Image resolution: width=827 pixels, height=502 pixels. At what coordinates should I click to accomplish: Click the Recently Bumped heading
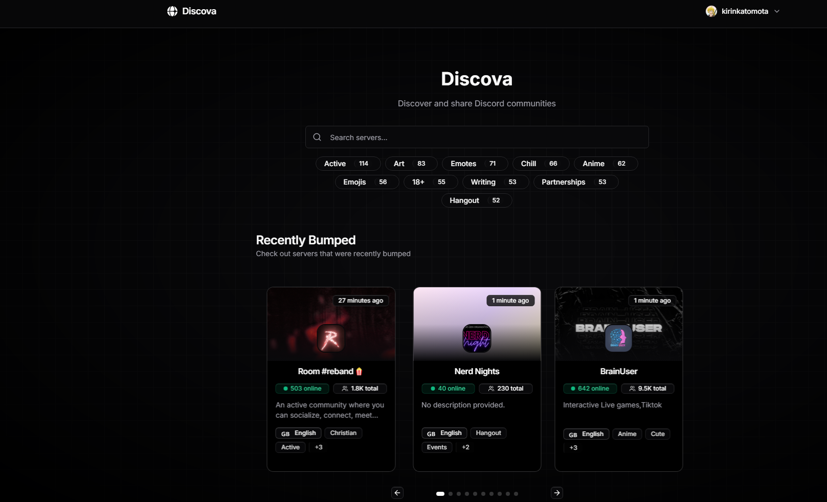tap(306, 240)
